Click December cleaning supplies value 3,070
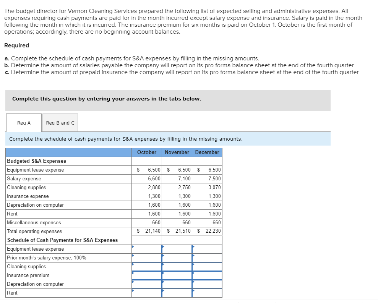The height and width of the screenshot is (303, 378). 214,187
